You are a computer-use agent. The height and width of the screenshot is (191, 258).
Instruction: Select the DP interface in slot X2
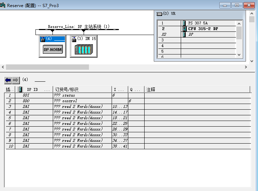pyautogui.click(x=191, y=34)
